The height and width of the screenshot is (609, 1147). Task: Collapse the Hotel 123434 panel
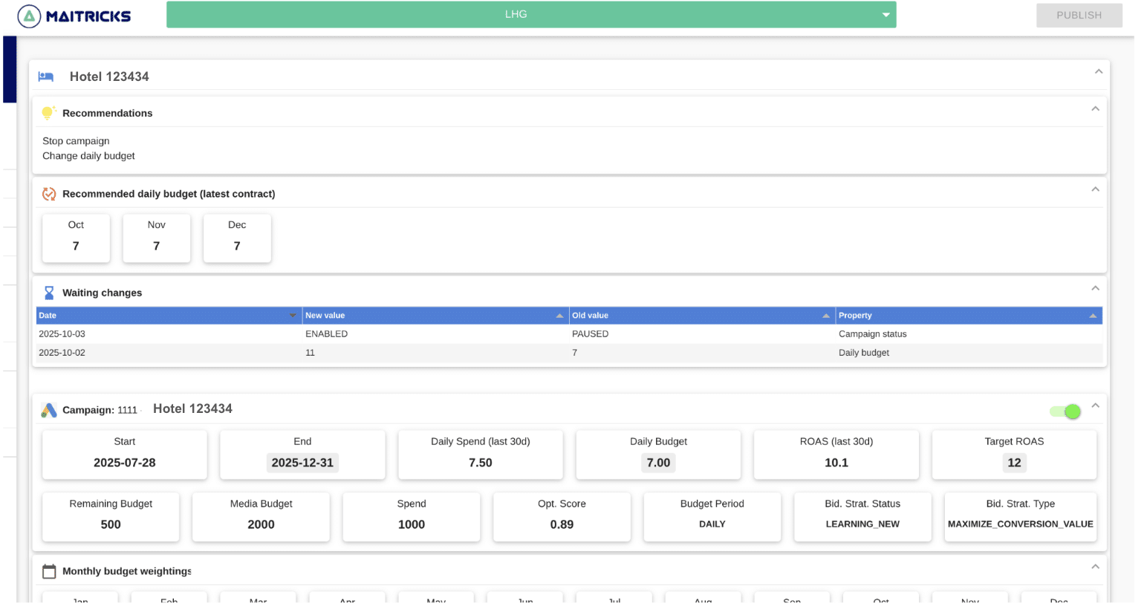click(1098, 72)
